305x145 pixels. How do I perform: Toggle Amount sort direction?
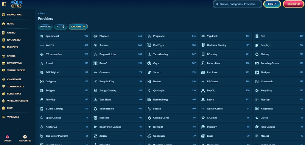click(x=78, y=27)
